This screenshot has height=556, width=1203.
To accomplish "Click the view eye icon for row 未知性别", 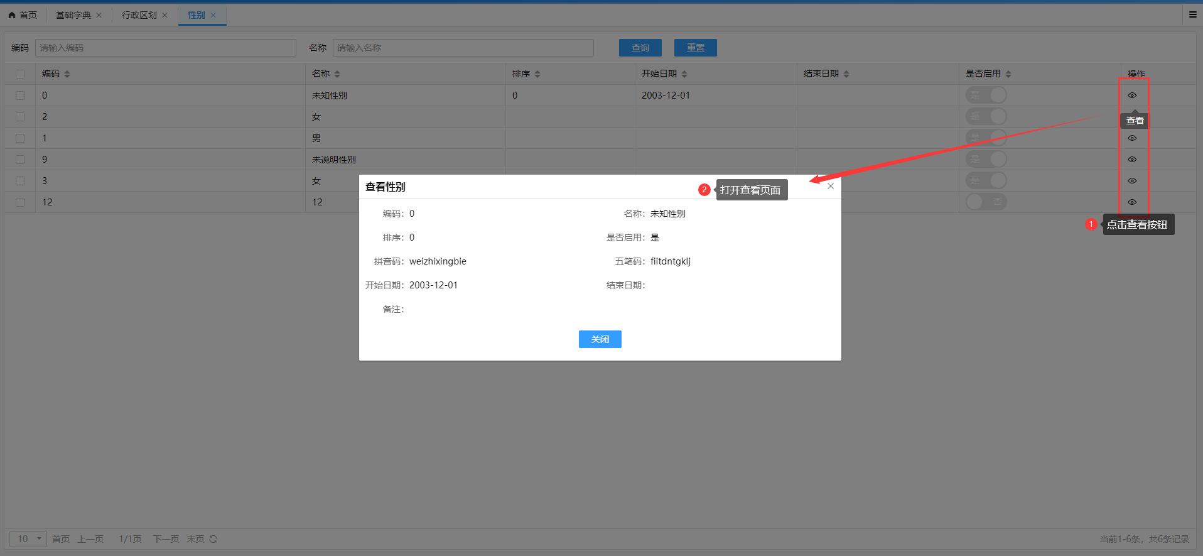I will point(1131,95).
